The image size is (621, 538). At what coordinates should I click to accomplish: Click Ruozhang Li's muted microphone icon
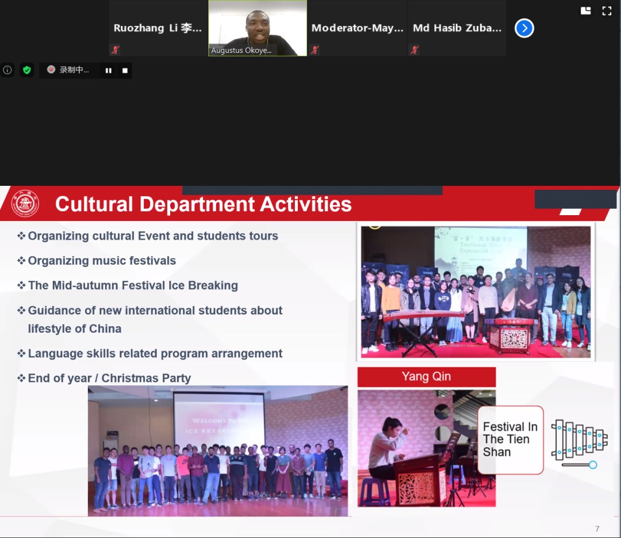pyautogui.click(x=115, y=50)
